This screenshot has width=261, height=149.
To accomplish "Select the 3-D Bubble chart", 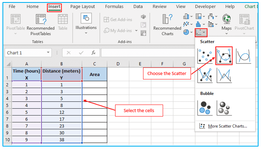I will 224,108.
